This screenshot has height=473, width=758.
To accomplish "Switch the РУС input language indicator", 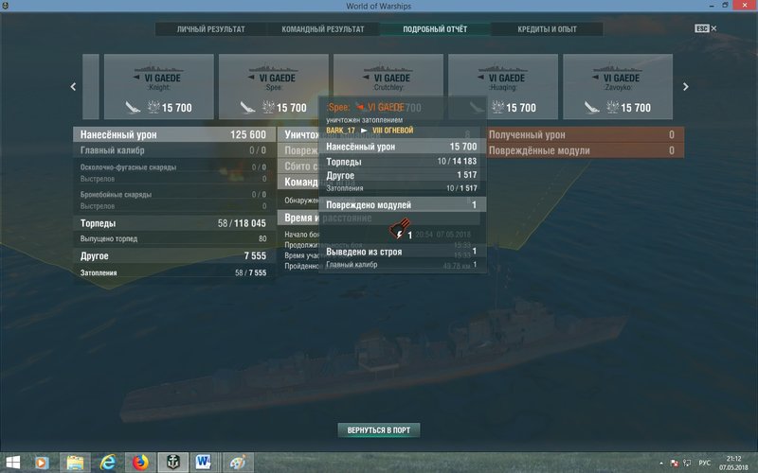I will pyautogui.click(x=704, y=463).
